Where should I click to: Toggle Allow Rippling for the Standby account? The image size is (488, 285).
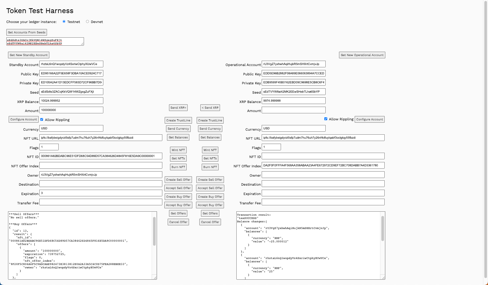pos(42,119)
